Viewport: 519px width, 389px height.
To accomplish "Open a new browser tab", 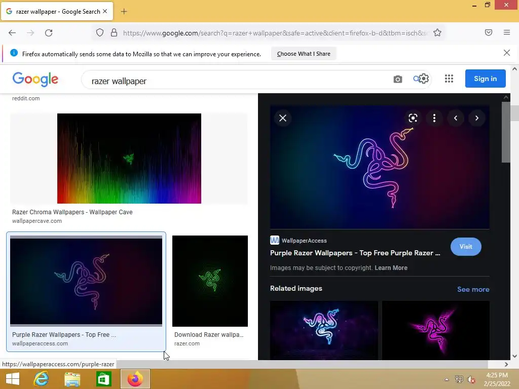I will (x=124, y=12).
